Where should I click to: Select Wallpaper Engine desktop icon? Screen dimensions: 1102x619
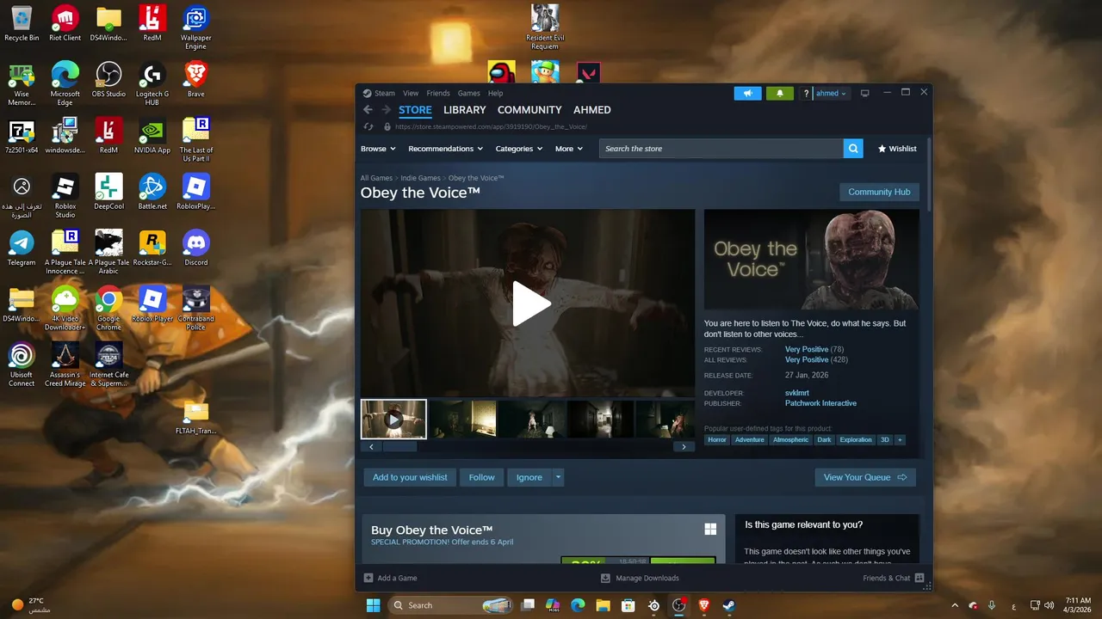click(196, 28)
